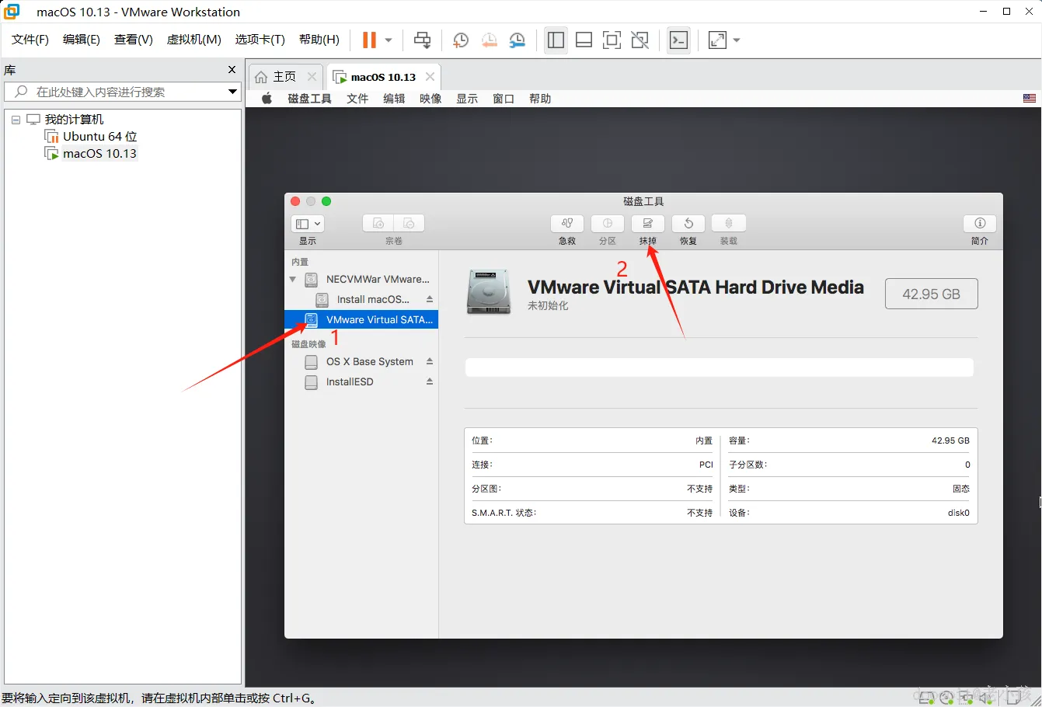The image size is (1042, 707).
Task: Open the 虚拟机(M) menu
Action: [x=194, y=40]
